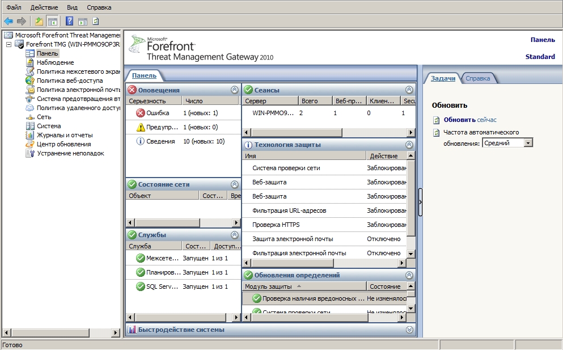Collapse the Службы section
This screenshot has height=350, width=563.
(x=235, y=235)
